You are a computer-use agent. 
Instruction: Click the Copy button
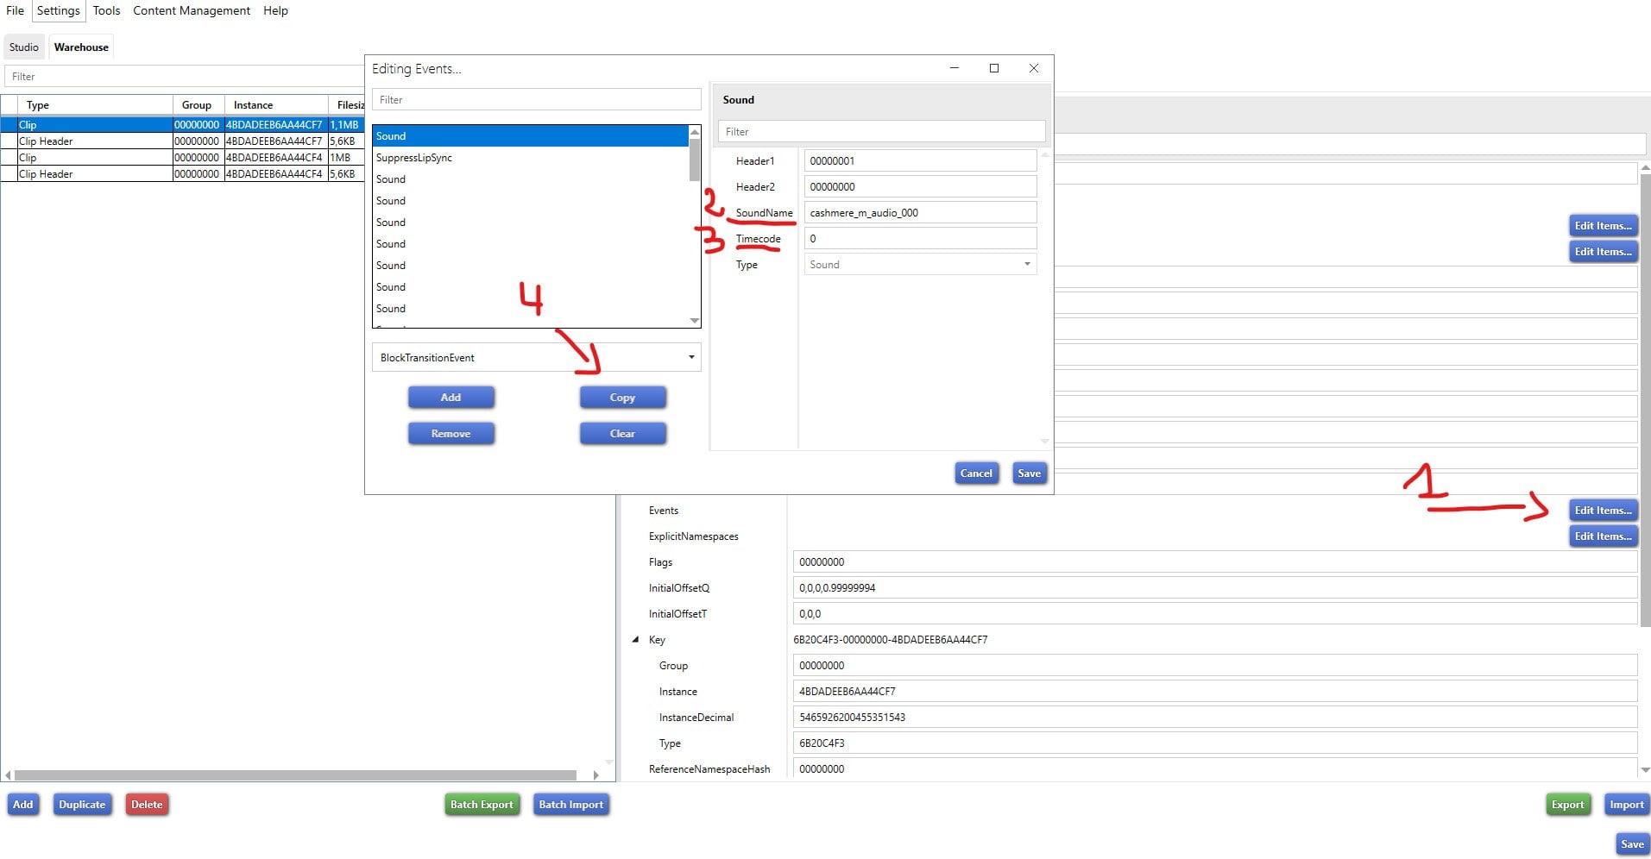point(622,398)
